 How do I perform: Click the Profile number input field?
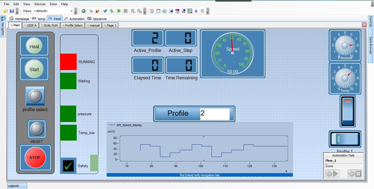(215, 114)
